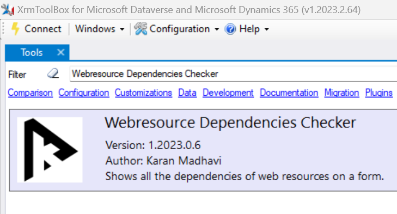The width and height of the screenshot is (397, 214).
Task: Expand the Configuration dropdown arrow
Action: coord(217,29)
